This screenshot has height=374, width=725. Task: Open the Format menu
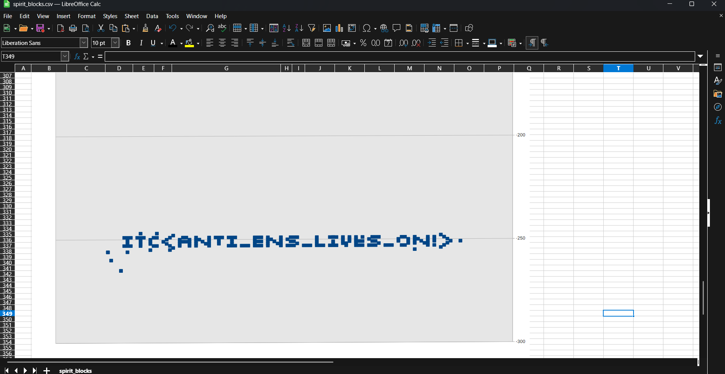(x=87, y=16)
